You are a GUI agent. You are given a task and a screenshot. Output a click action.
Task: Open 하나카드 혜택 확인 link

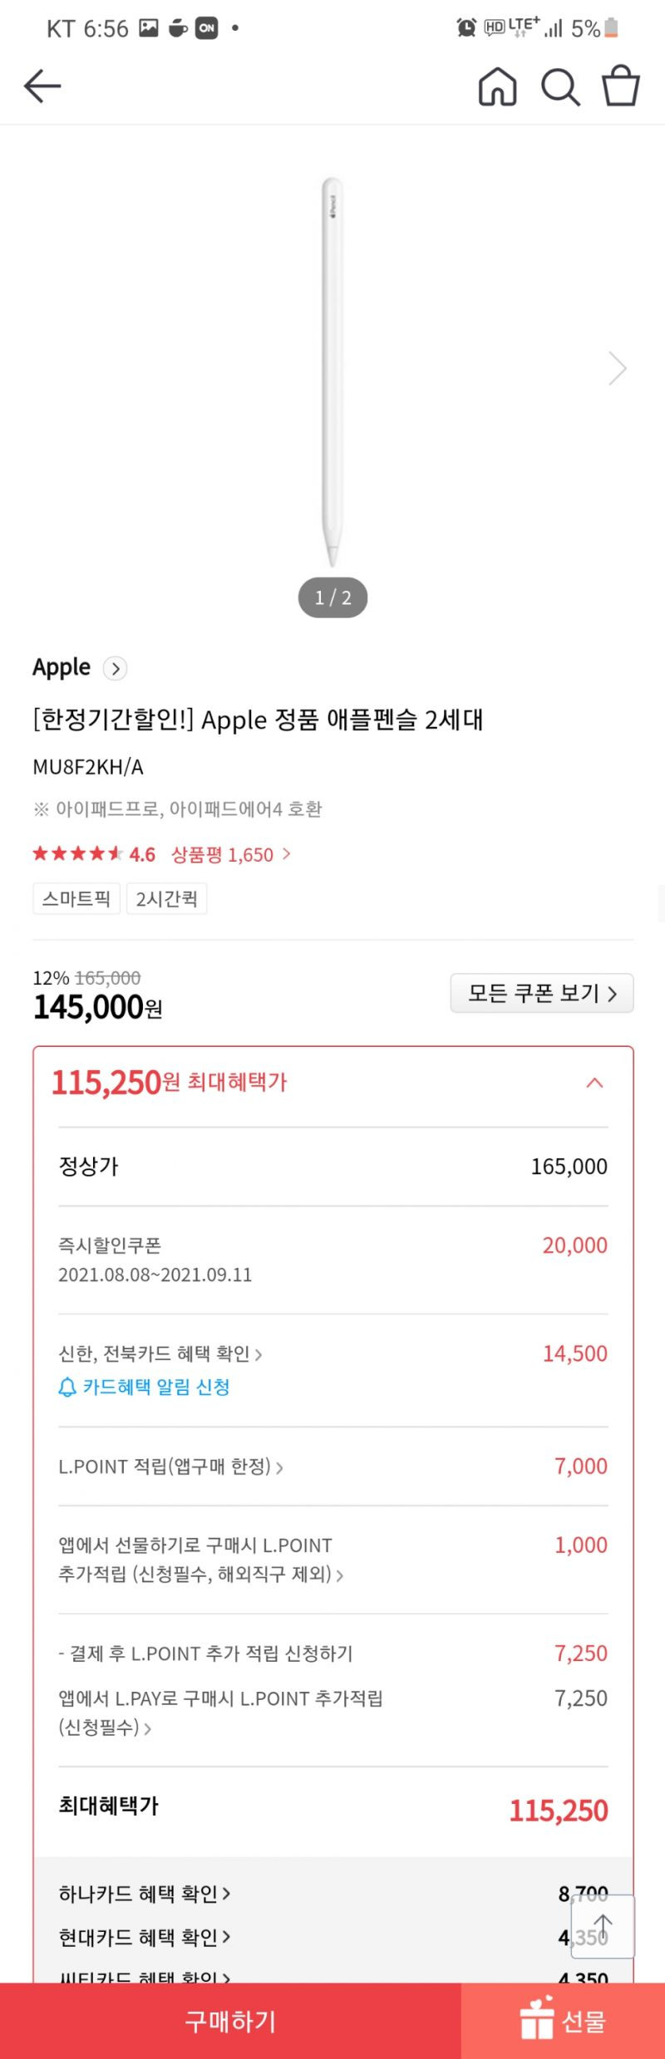pyautogui.click(x=145, y=1894)
